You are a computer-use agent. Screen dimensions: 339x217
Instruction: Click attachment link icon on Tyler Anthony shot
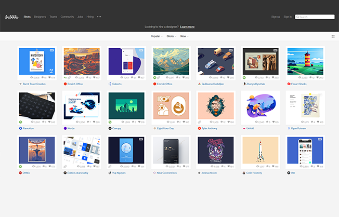point(200,122)
